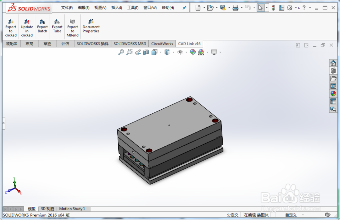Open Design Library pane icon
340x220 pixels.
(x=333, y=71)
